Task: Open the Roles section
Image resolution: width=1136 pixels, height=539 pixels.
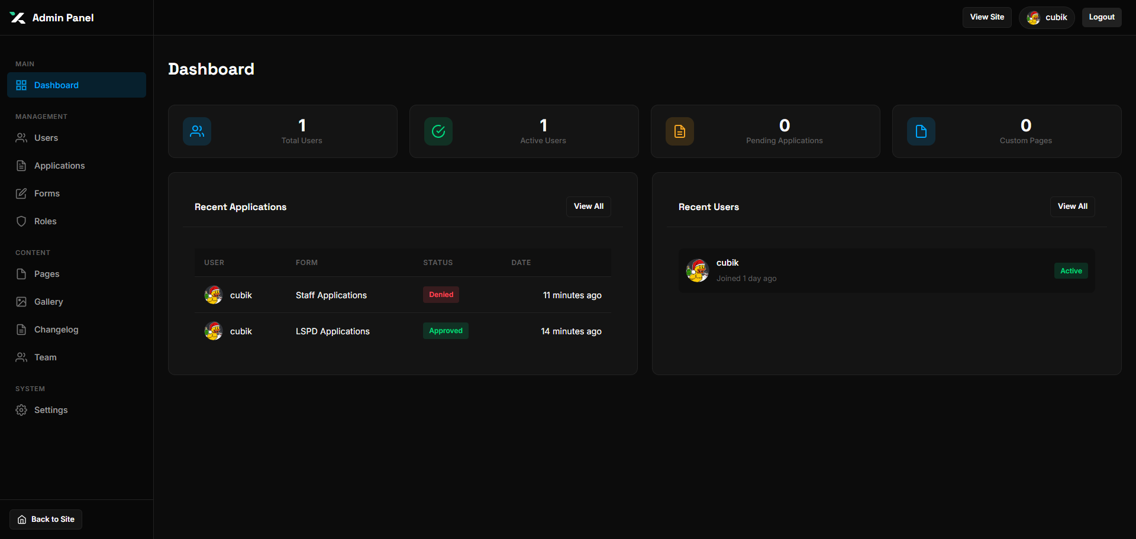Action: 76,221
